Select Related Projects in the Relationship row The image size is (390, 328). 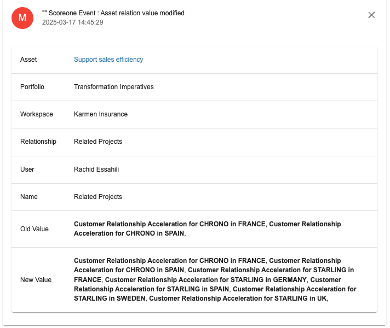(x=98, y=142)
